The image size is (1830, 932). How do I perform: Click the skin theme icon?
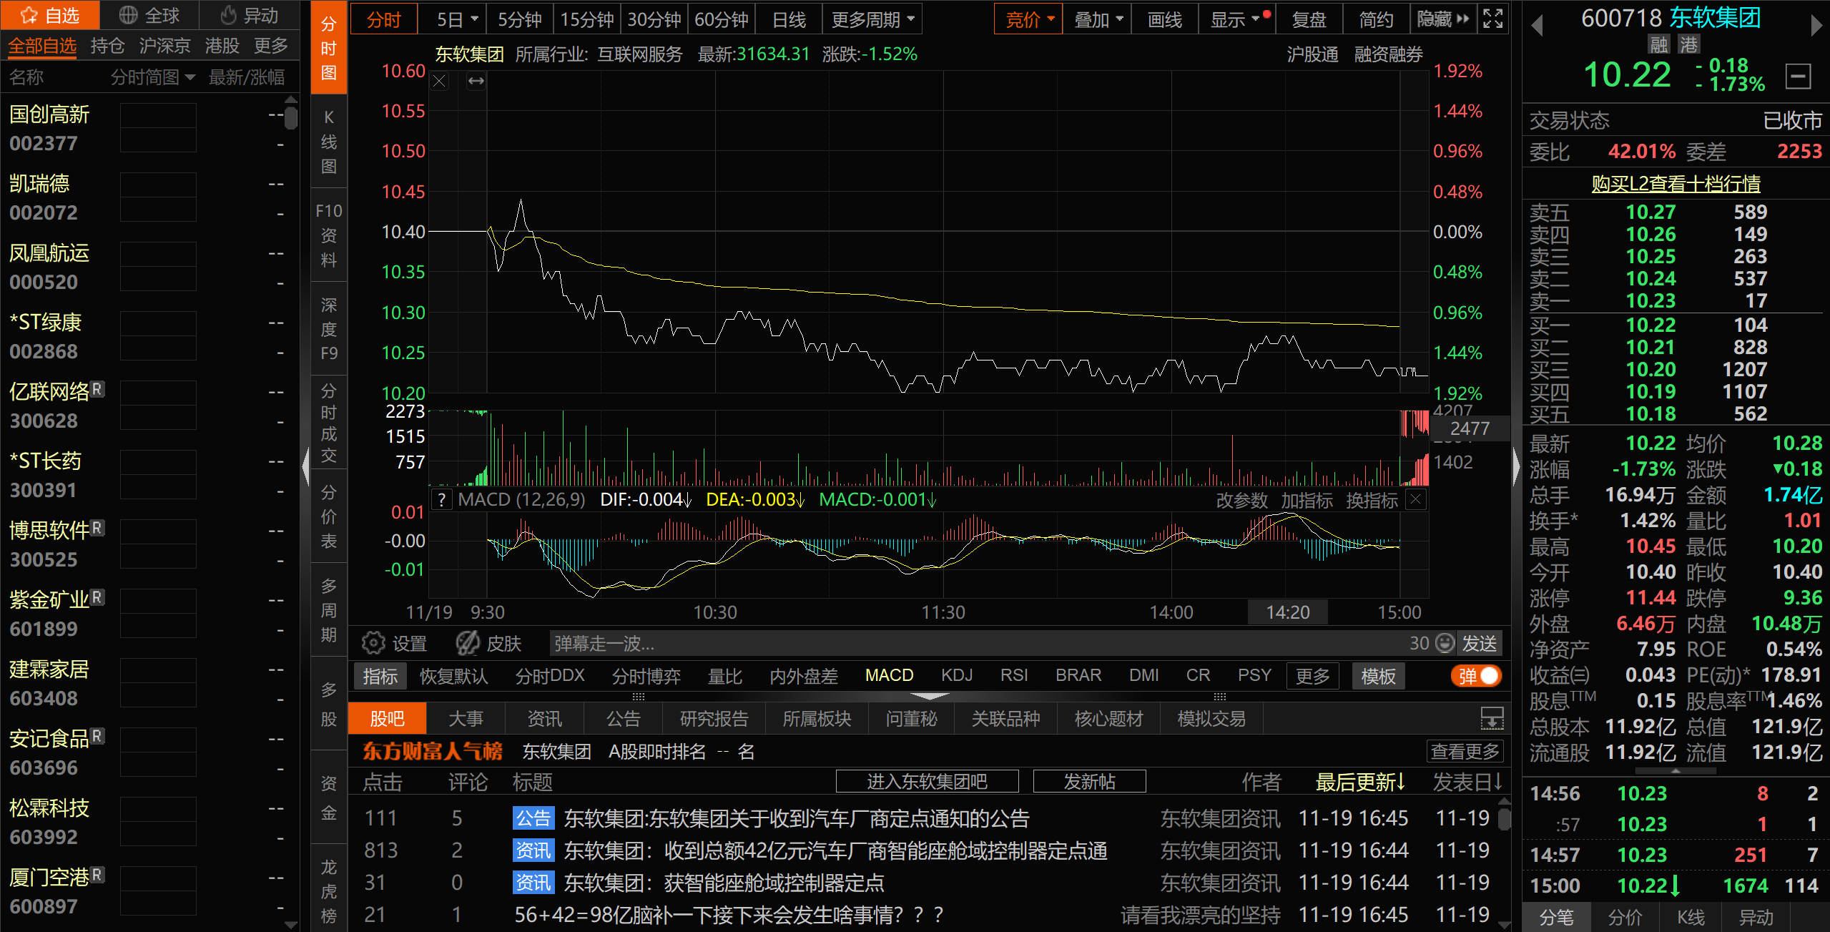tap(468, 643)
